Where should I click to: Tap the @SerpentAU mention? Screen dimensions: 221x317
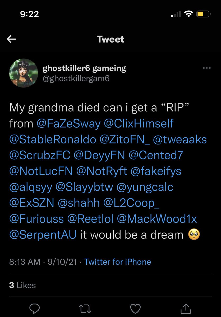click(43, 235)
